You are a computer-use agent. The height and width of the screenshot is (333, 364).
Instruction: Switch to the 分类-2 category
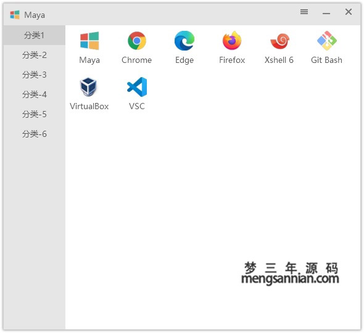coord(35,55)
